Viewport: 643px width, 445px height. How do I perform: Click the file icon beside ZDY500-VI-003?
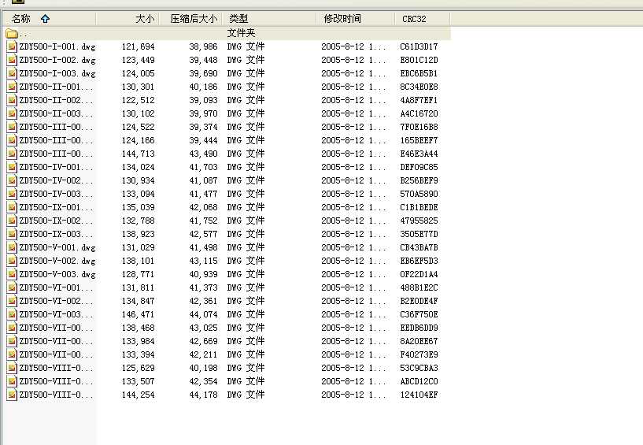pos(12,314)
